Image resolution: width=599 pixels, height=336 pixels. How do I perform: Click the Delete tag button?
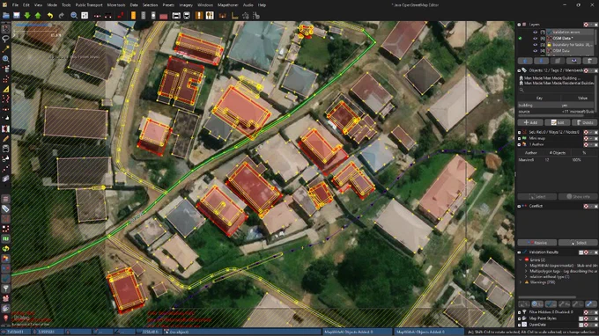click(x=585, y=122)
